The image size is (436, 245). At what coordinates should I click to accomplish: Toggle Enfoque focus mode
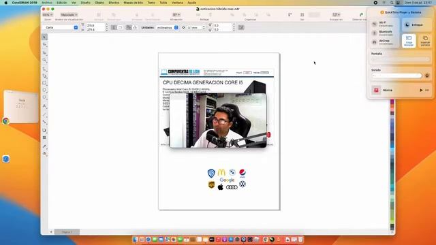[417, 24]
